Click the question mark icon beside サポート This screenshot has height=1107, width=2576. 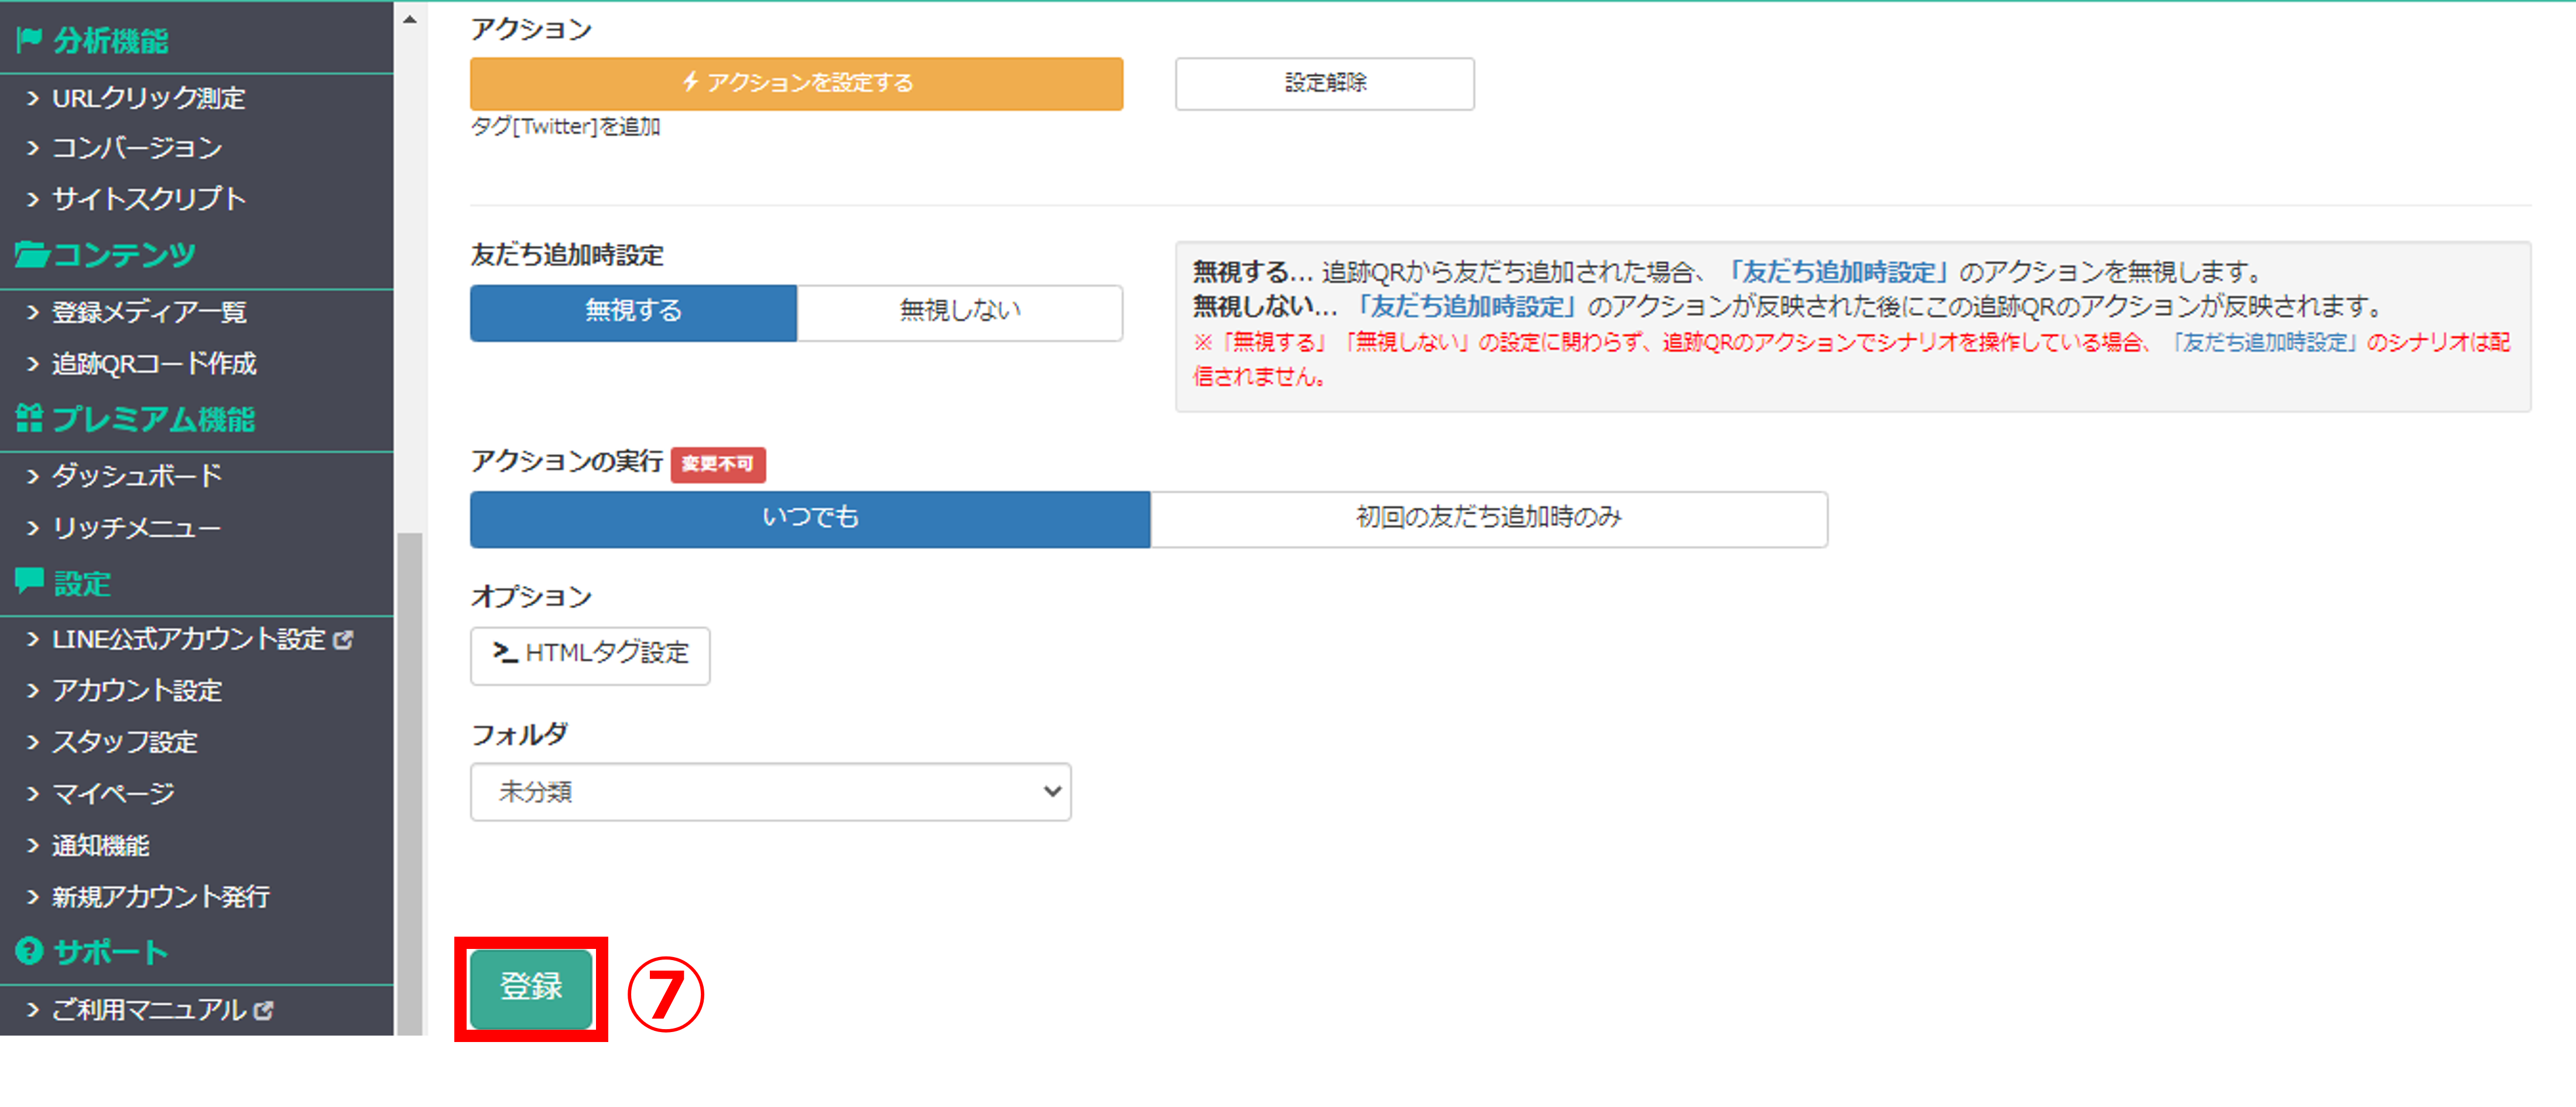[29, 951]
